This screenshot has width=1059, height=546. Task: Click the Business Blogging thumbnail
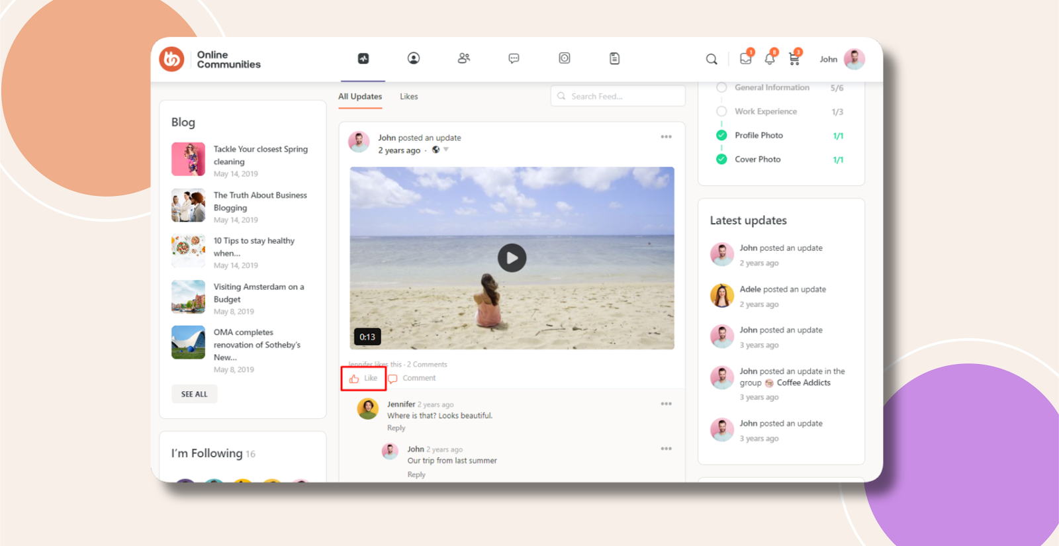[188, 205]
